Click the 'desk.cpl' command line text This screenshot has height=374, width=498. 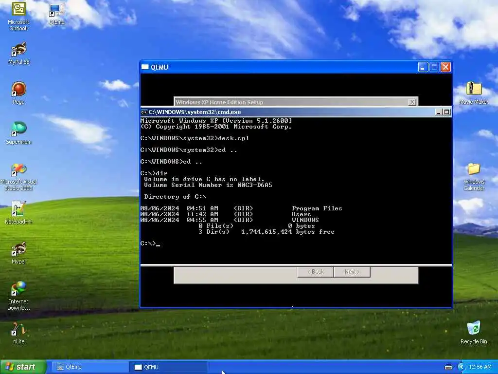233,138
